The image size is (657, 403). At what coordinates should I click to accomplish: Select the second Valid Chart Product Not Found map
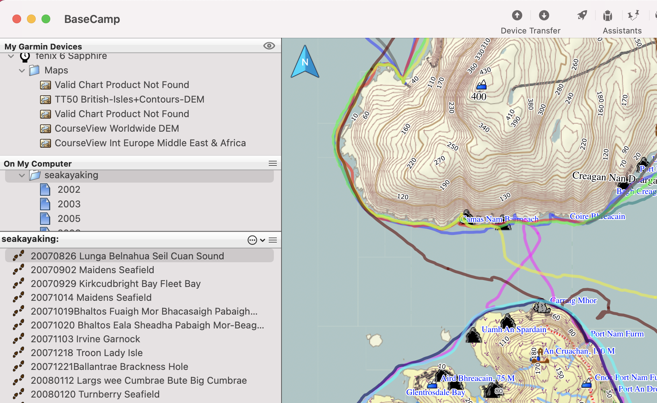[x=122, y=114]
